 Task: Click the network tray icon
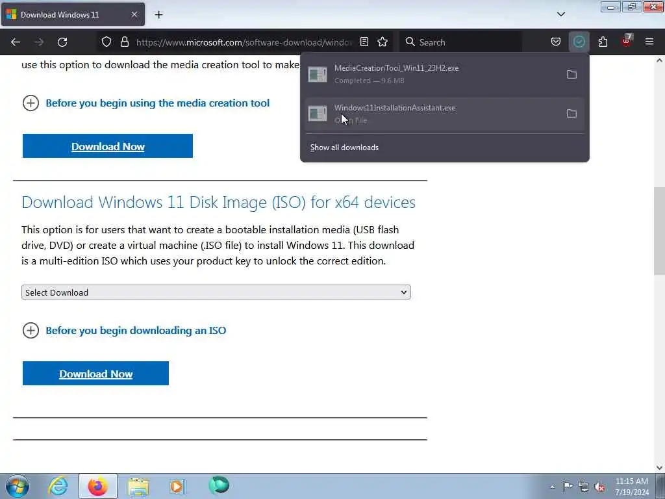pos(584,487)
